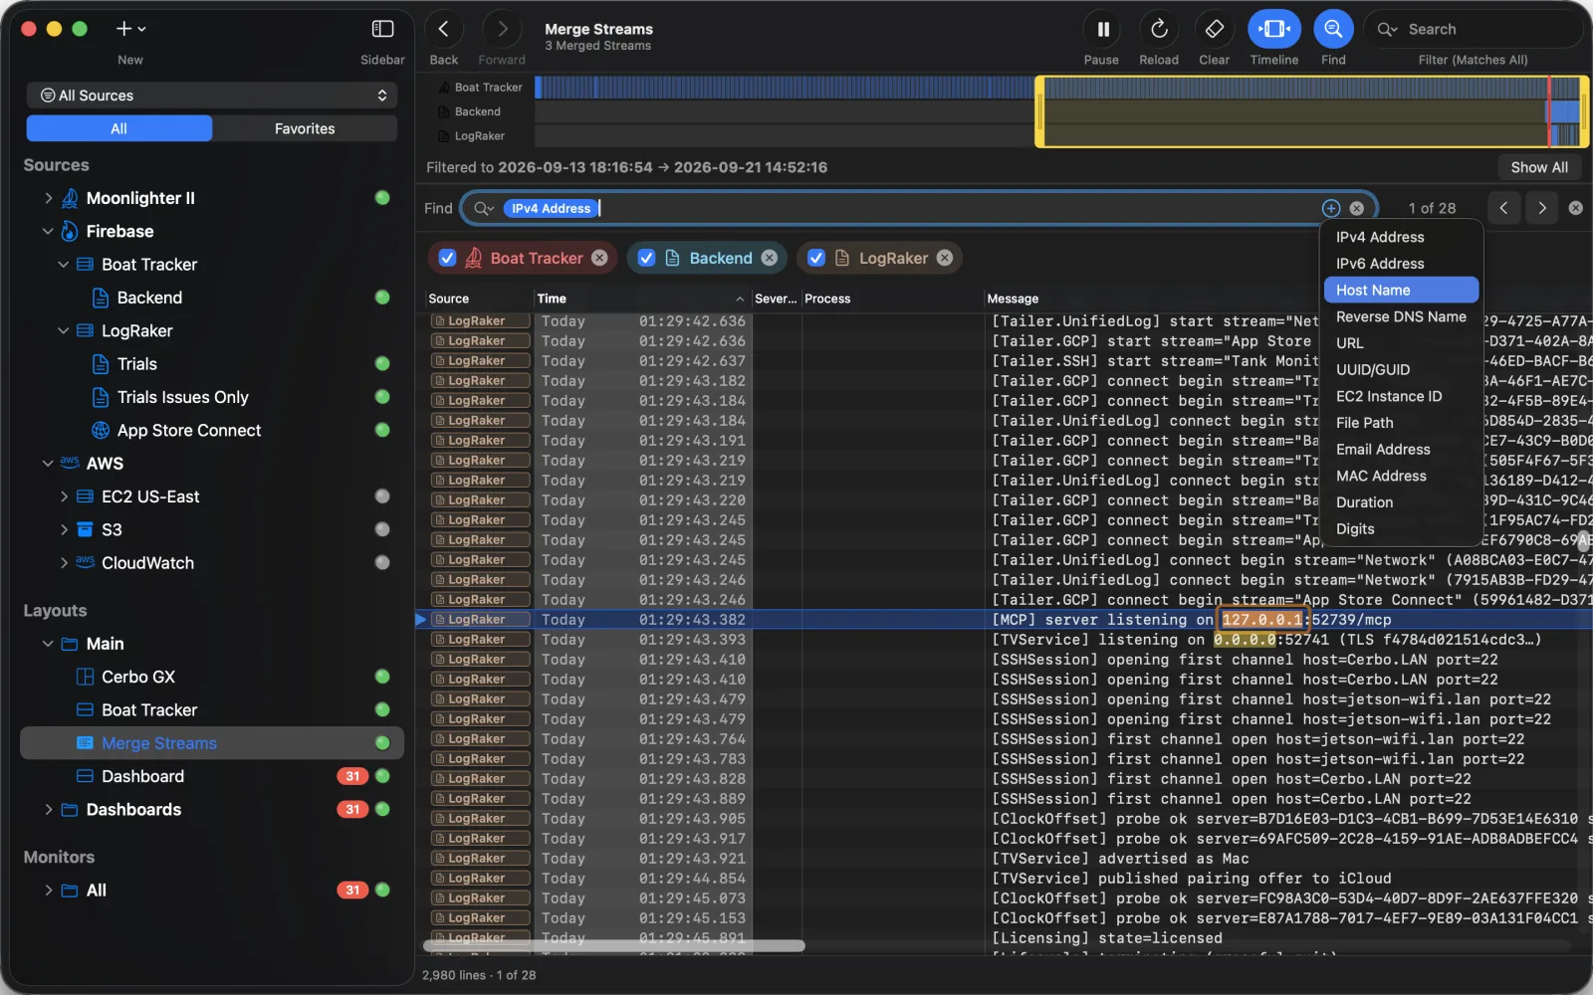Jump to next find match
The height and width of the screenshot is (995, 1593).
pyautogui.click(x=1542, y=208)
